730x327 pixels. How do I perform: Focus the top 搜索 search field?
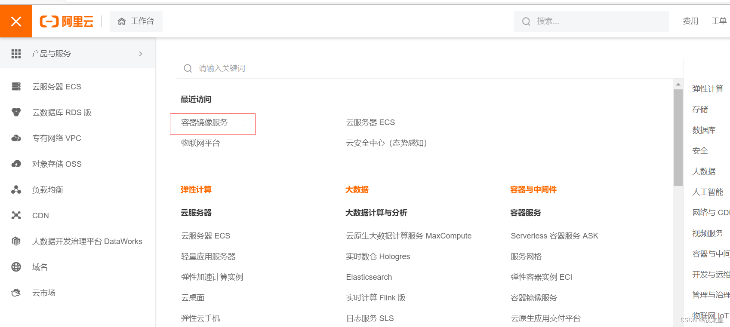[x=591, y=21]
